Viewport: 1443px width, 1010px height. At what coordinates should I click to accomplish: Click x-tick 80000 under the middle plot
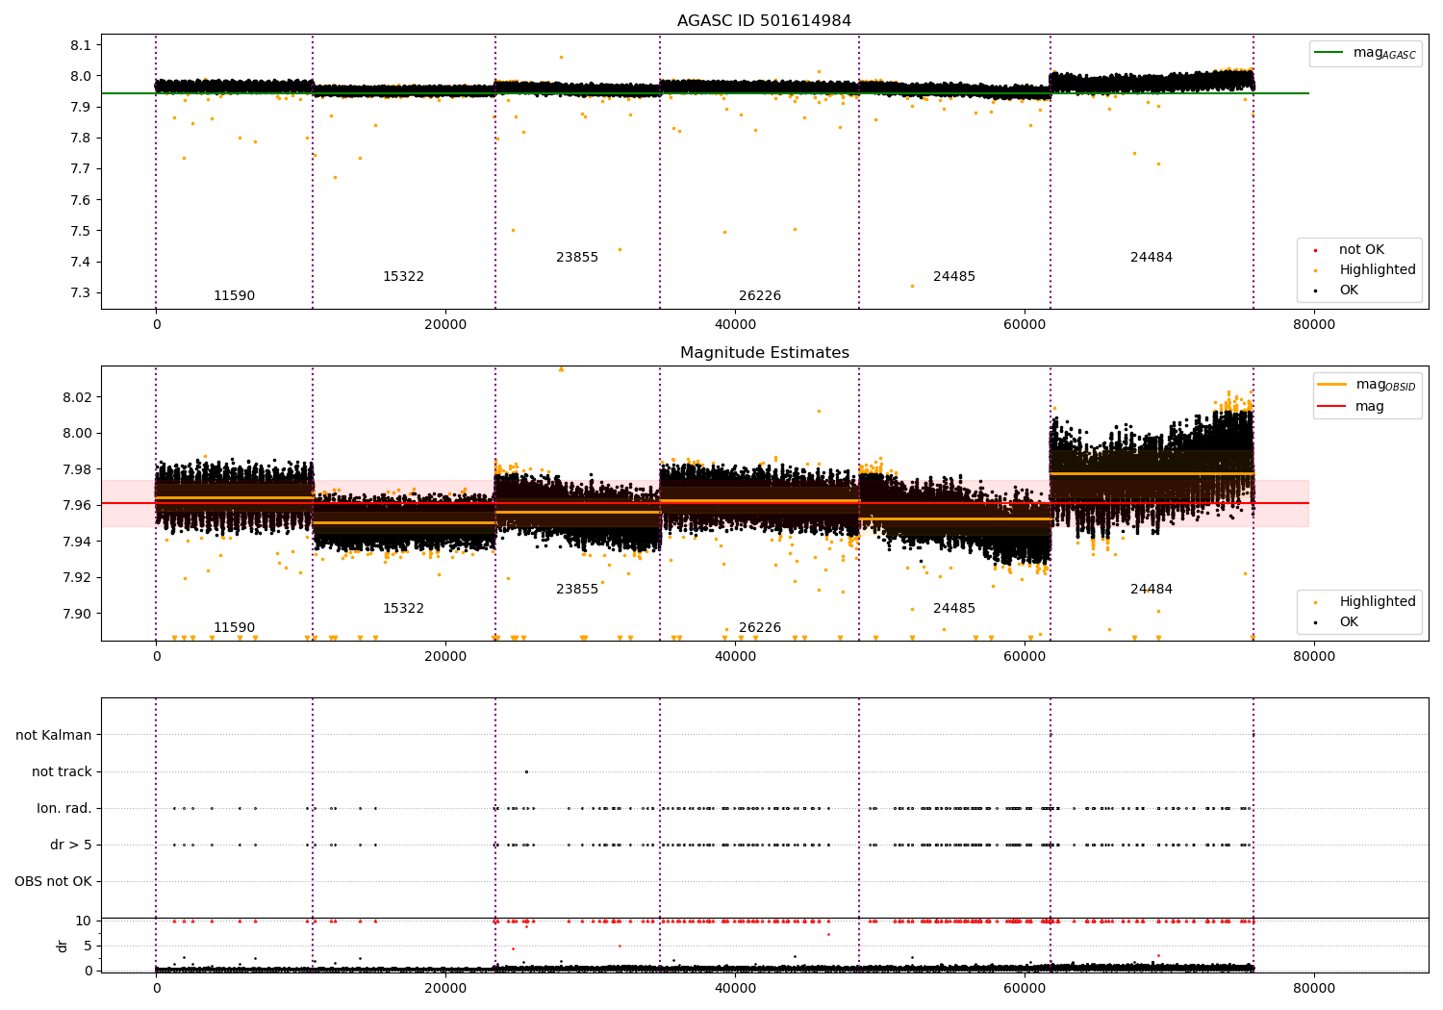pyautogui.click(x=1314, y=657)
